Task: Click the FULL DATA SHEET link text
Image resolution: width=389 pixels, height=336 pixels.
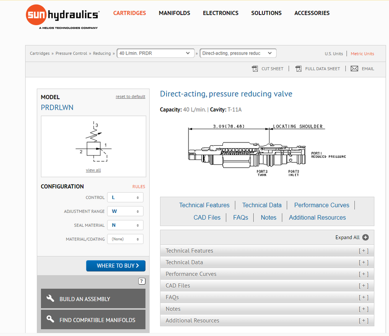Action: pyautogui.click(x=323, y=69)
